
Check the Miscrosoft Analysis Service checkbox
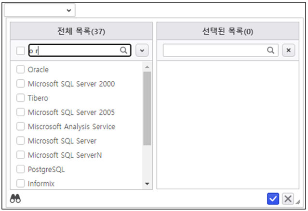coord(21,126)
